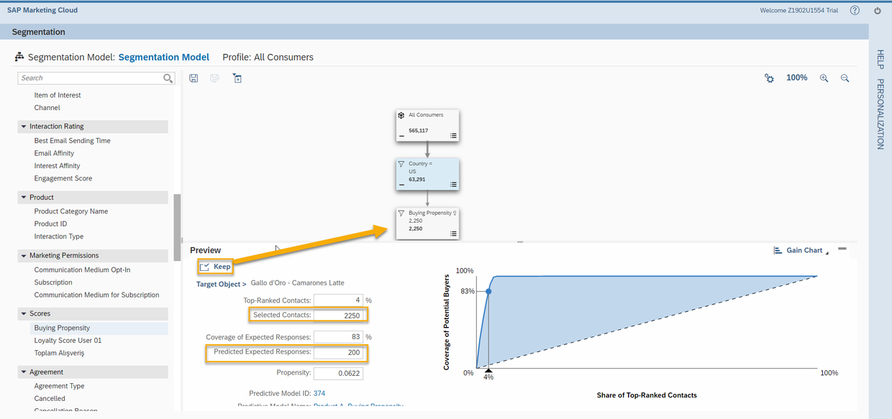Zoom in on the segmentation canvas
892x419 pixels.
pos(824,78)
